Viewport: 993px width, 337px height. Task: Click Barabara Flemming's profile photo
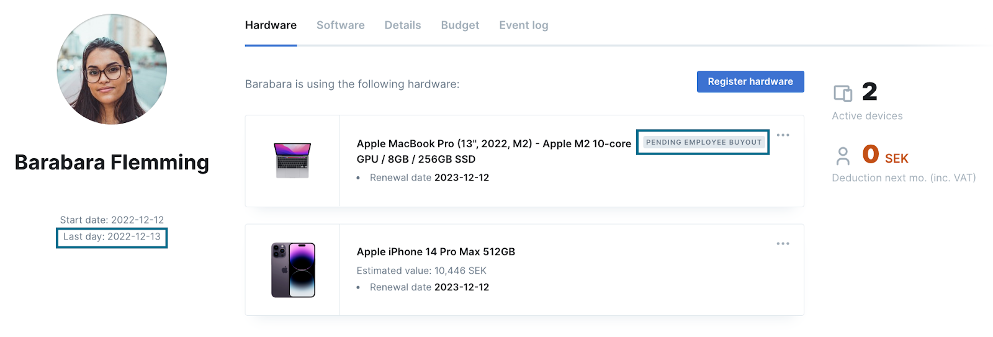point(112,70)
